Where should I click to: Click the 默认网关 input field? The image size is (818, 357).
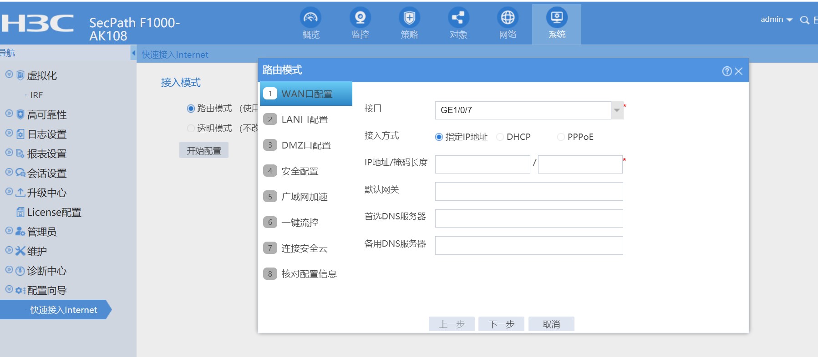(x=529, y=191)
